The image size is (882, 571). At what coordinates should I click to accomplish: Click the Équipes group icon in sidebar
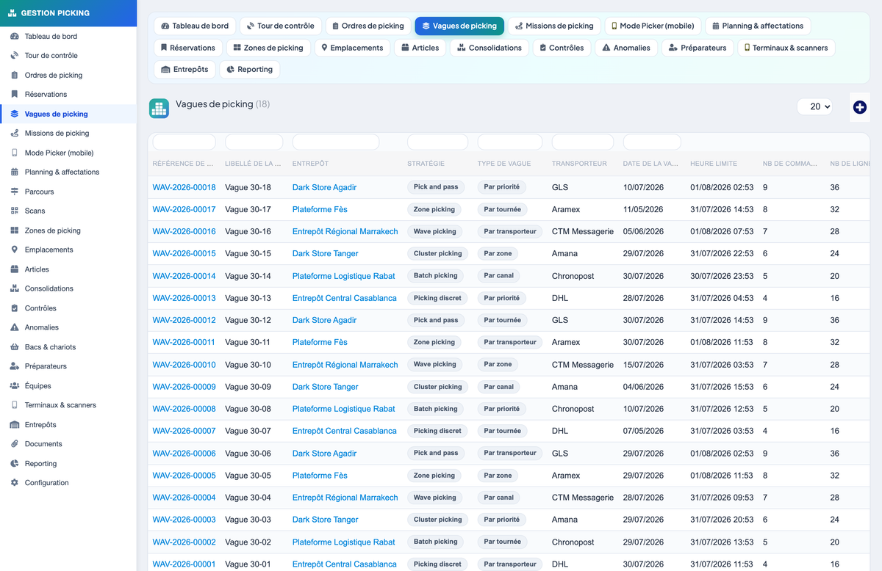[x=15, y=386]
